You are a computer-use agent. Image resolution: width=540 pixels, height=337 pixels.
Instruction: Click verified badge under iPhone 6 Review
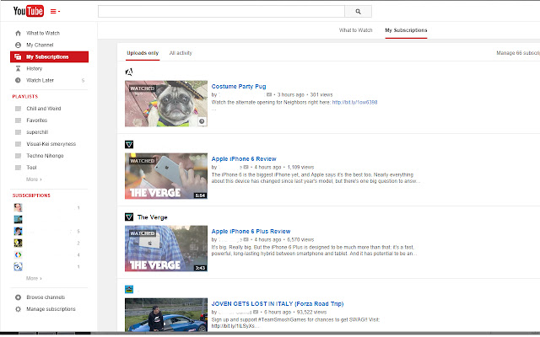point(246,167)
